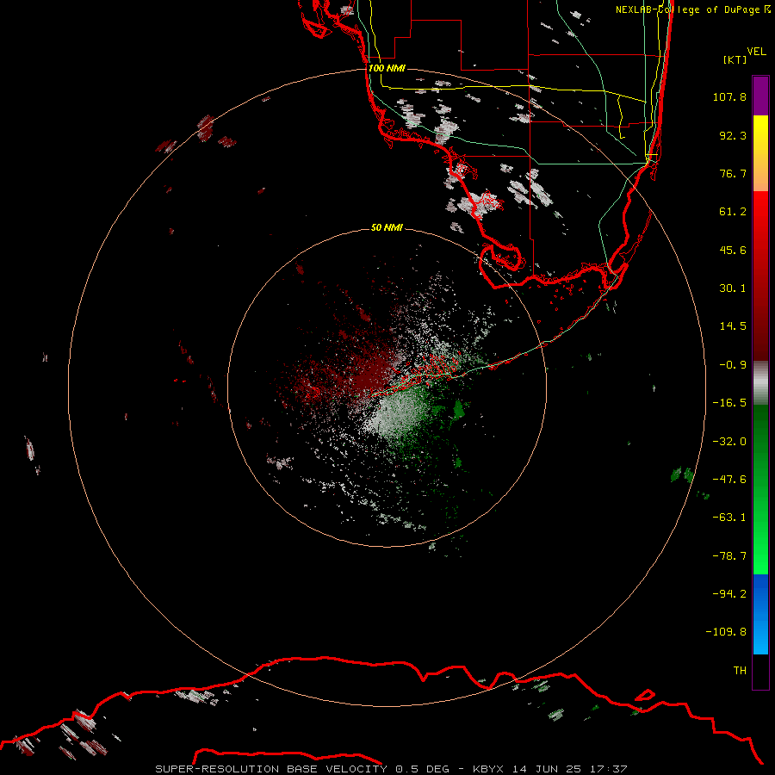Image resolution: width=775 pixels, height=775 pixels.
Task: Click the purple segment of the color bar
Action: pos(760,96)
